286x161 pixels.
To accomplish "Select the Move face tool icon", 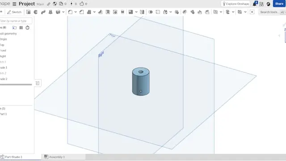I will click(x=200, y=12).
